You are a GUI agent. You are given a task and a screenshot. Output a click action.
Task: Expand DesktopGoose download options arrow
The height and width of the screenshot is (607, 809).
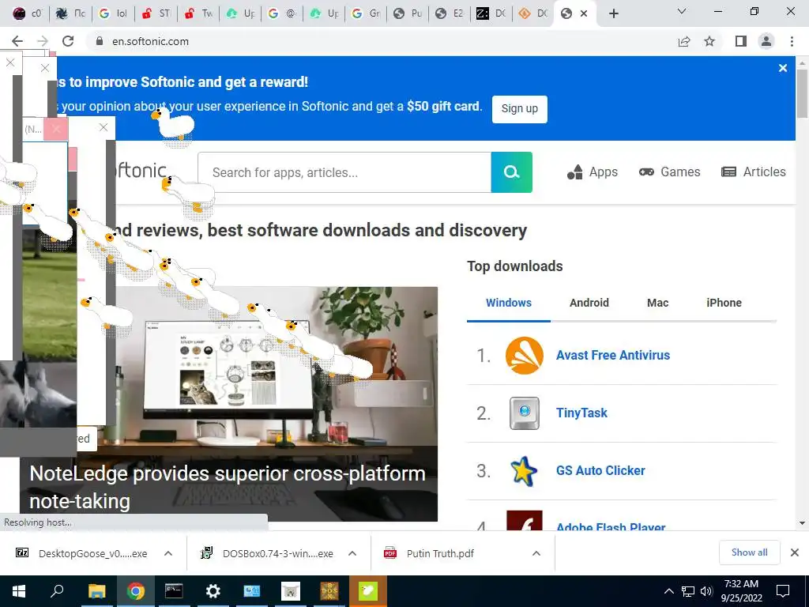click(x=168, y=553)
